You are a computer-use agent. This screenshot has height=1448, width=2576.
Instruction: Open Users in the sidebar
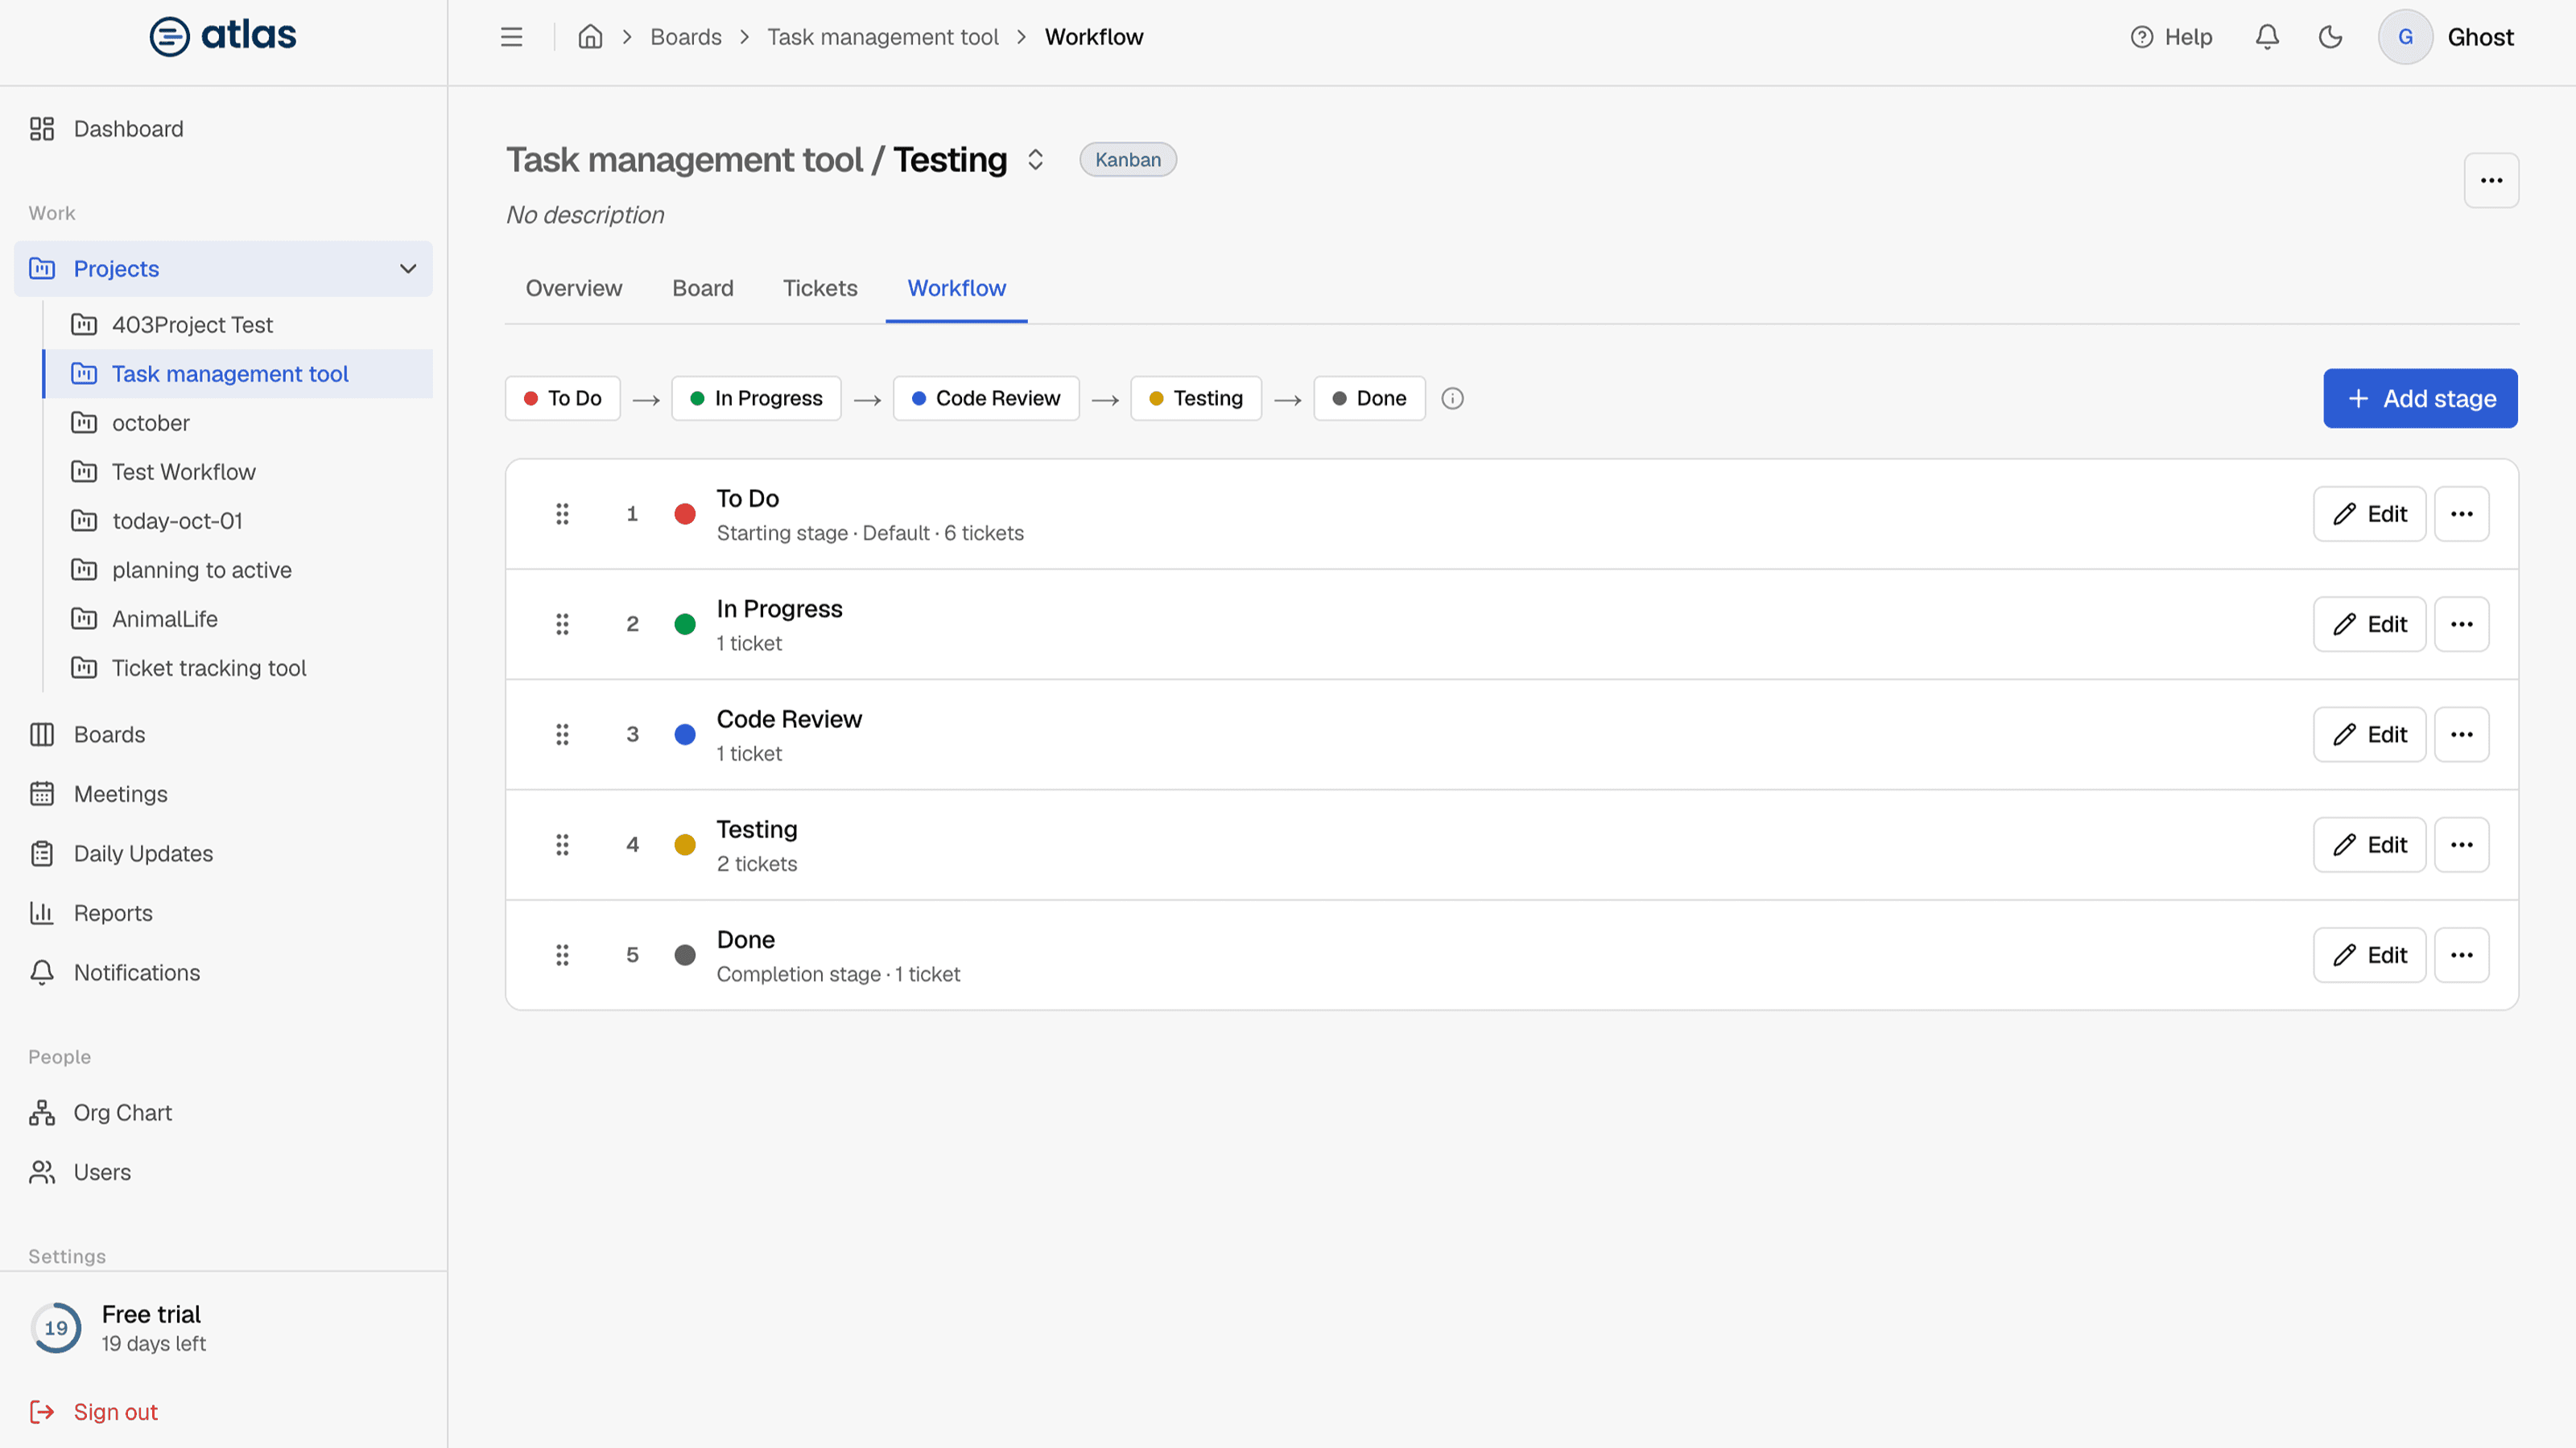tap(224, 1172)
